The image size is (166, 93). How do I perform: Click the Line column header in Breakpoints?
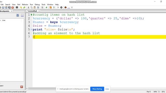[4, 20]
